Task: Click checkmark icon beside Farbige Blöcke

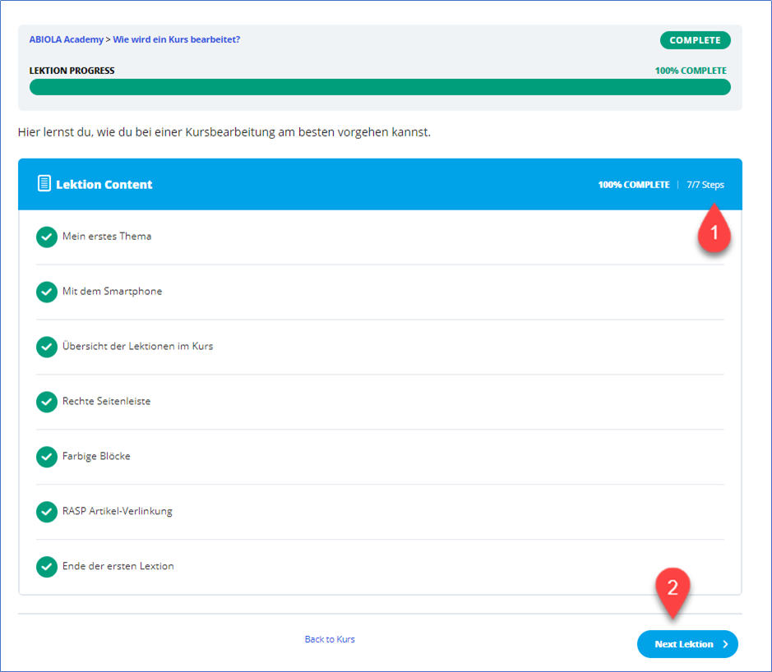Action: [47, 457]
